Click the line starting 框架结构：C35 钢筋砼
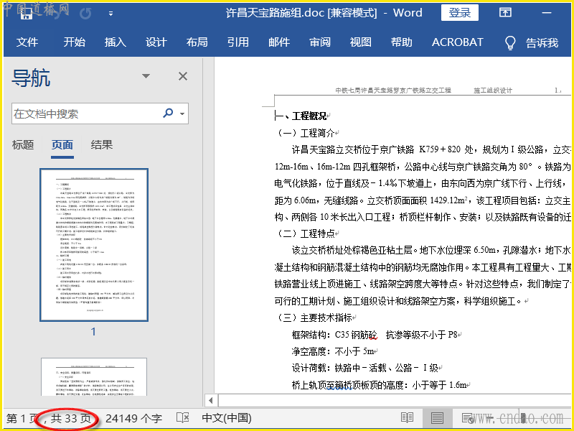 pyautogui.click(x=375, y=335)
